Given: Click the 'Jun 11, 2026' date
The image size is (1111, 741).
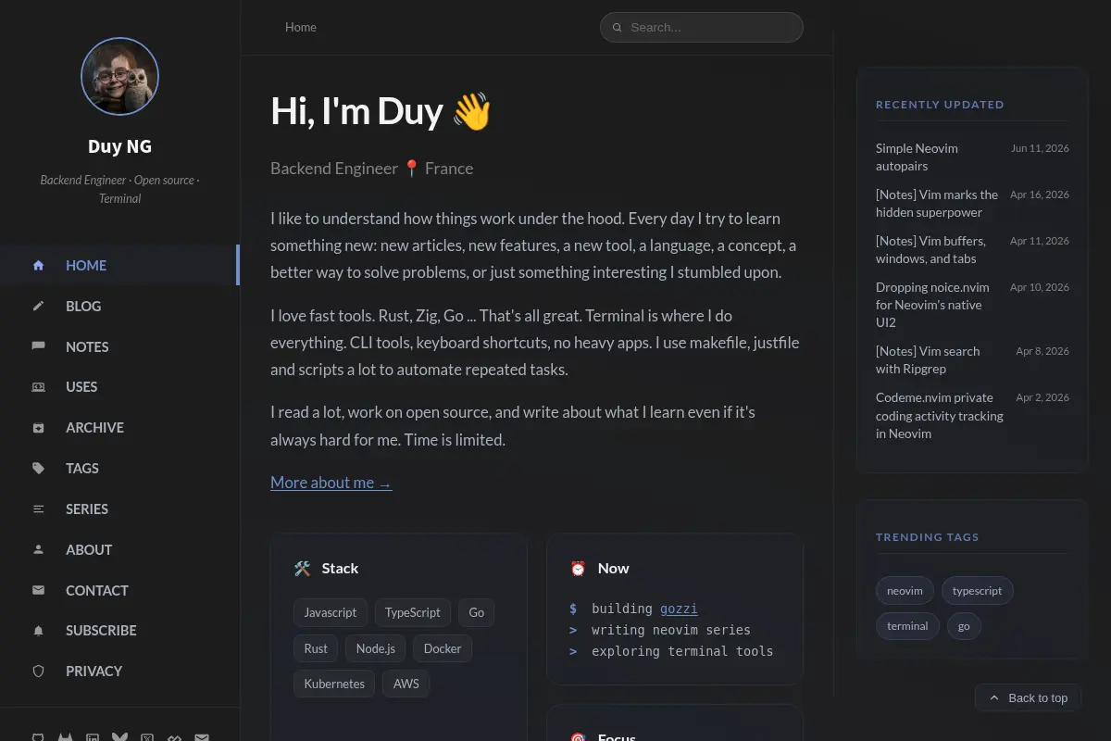Looking at the screenshot, I should 1040,148.
